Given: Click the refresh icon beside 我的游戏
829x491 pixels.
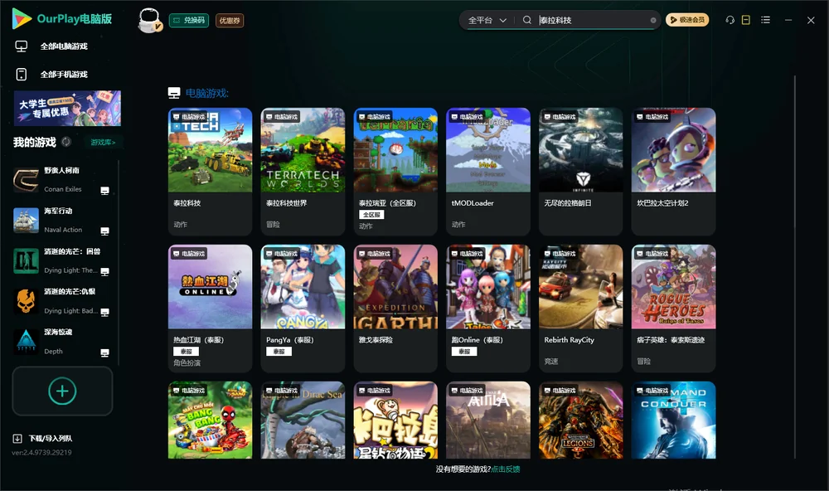Looking at the screenshot, I should click(66, 142).
